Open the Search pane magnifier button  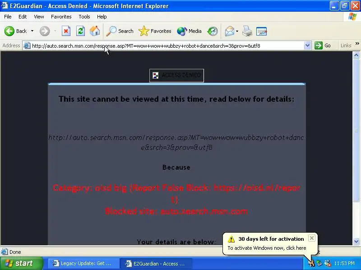pyautogui.click(x=120, y=31)
